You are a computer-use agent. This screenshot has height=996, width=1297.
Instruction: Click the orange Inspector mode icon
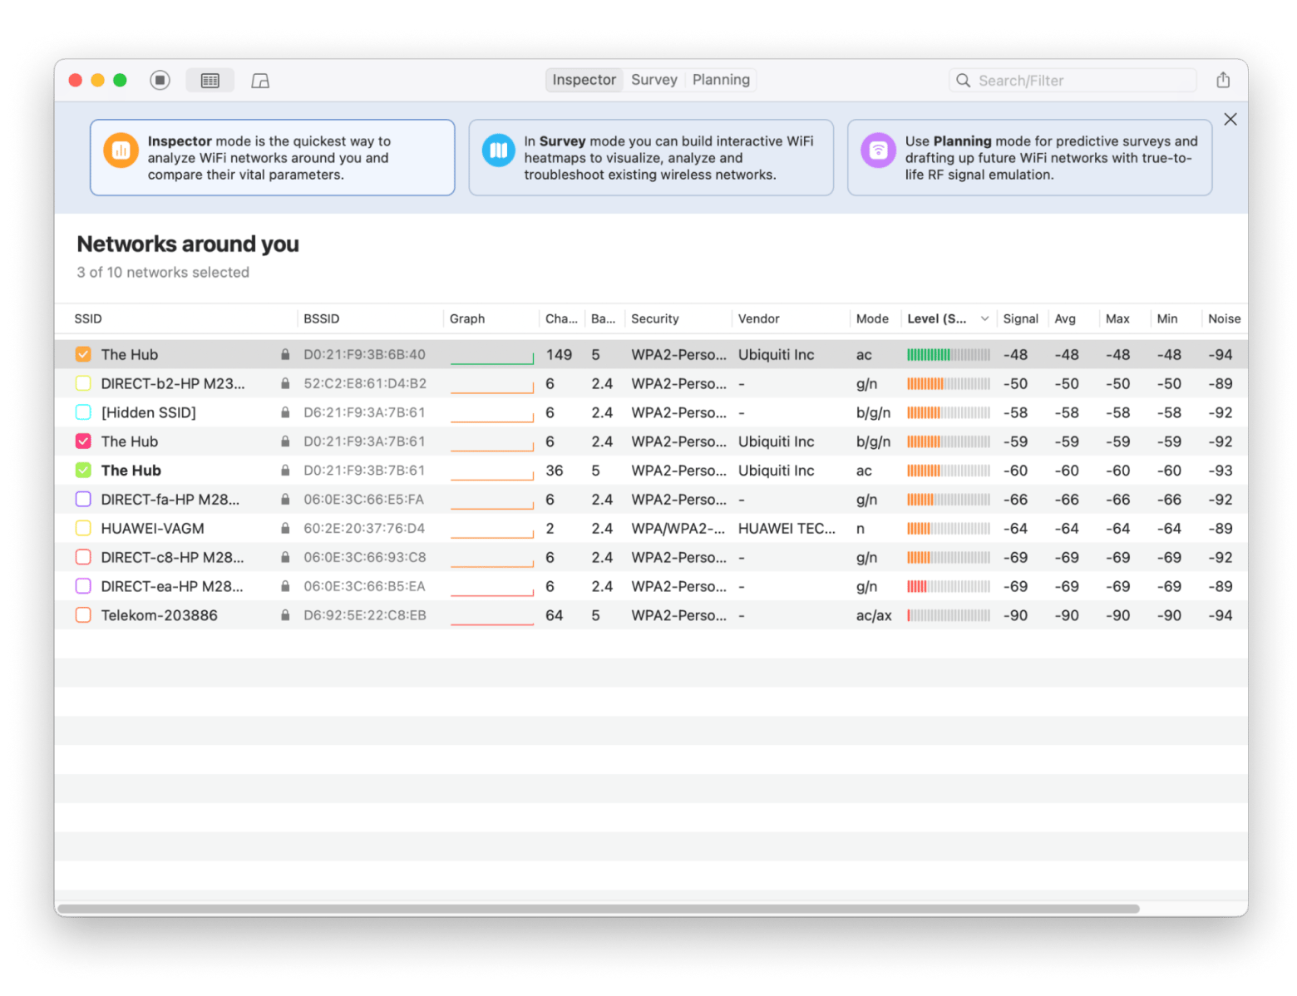click(x=121, y=150)
